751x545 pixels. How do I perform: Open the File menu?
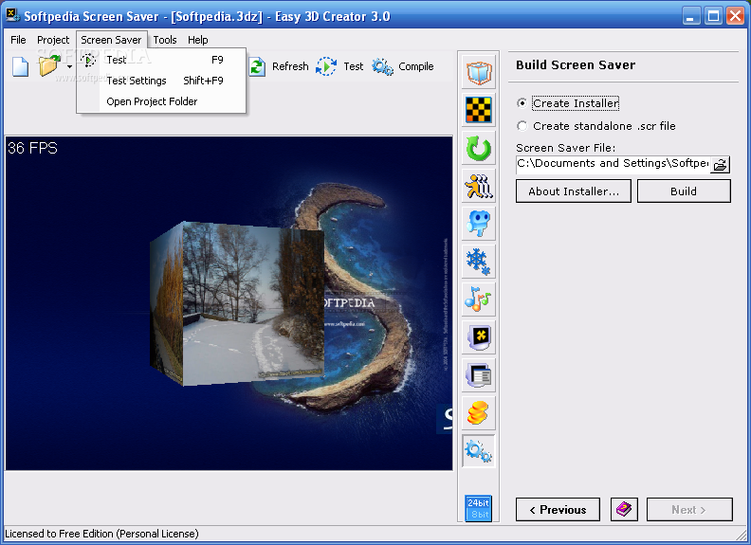click(18, 40)
